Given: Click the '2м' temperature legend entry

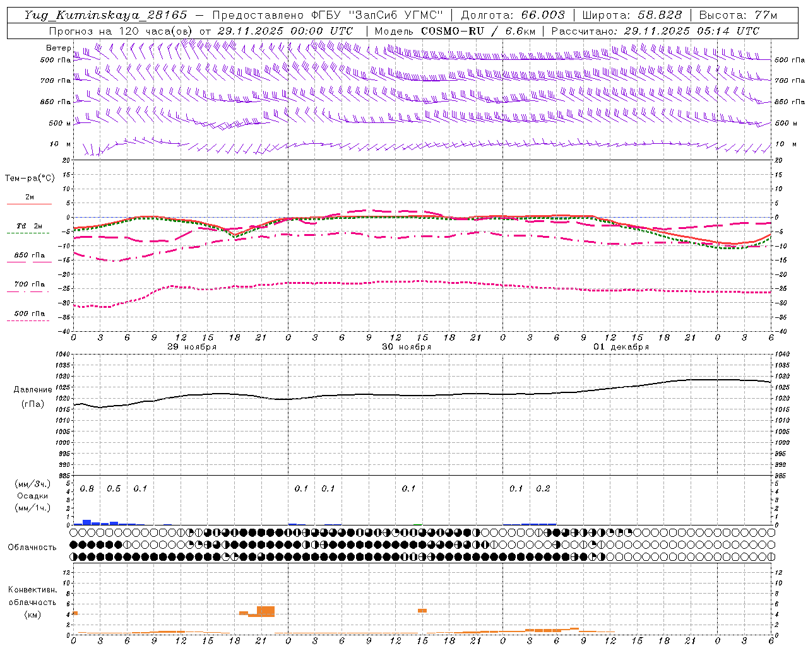Looking at the screenshot, I should click(30, 197).
